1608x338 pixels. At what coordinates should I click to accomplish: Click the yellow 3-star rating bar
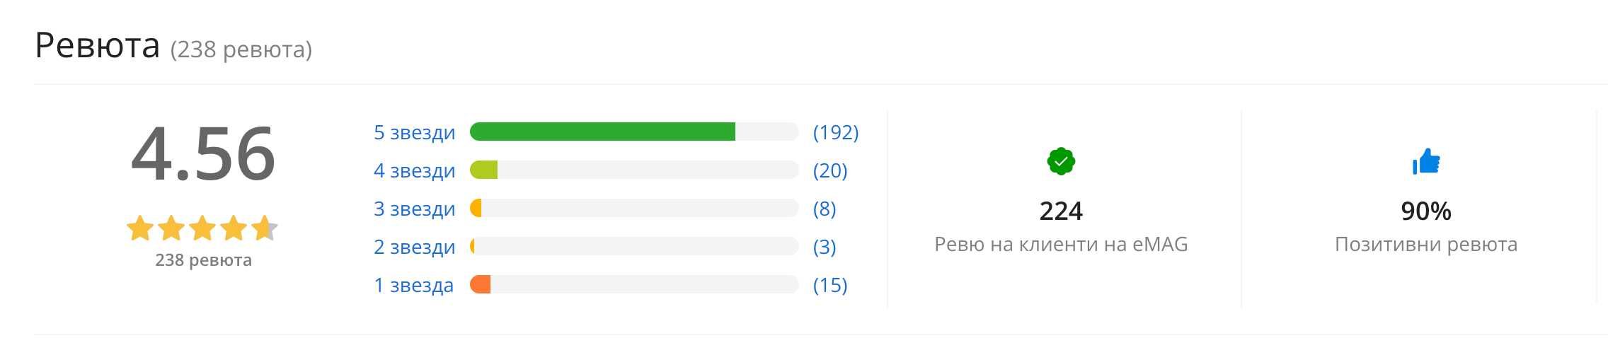(634, 208)
